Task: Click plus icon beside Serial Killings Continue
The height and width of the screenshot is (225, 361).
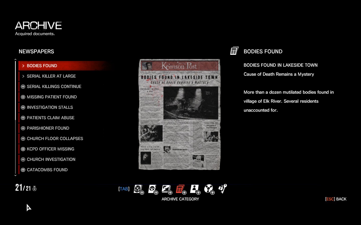Action: (23, 86)
